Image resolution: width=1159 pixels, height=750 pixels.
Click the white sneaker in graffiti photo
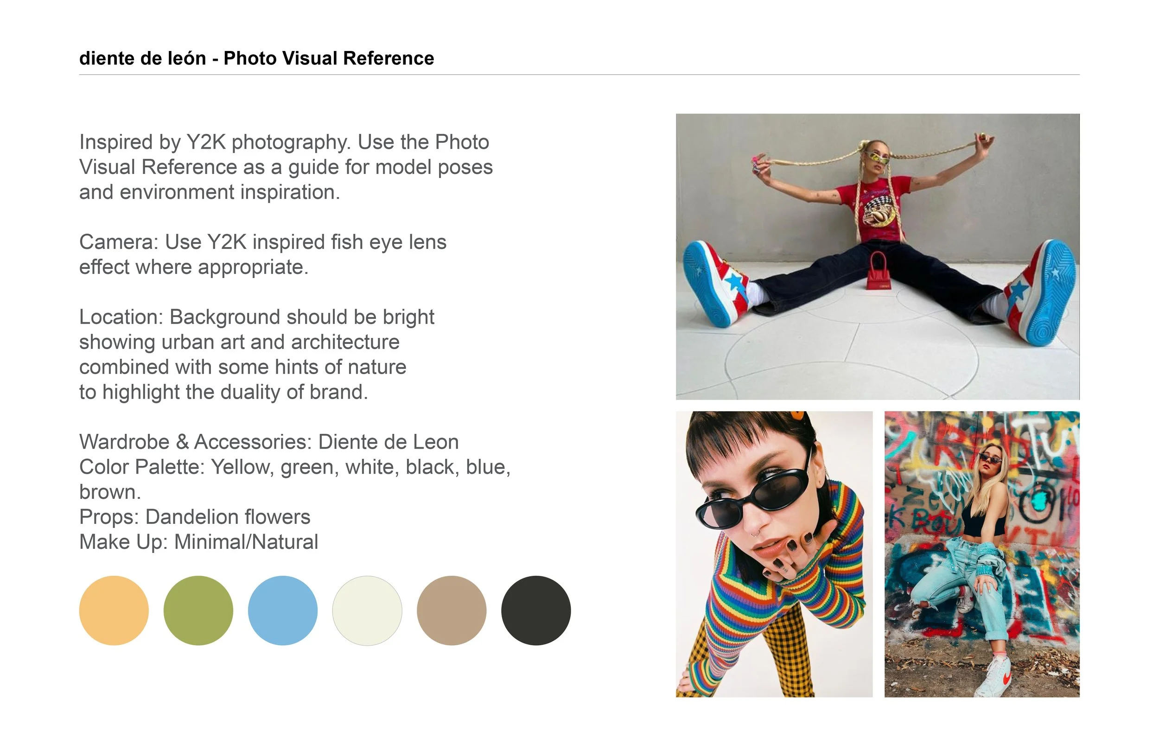[x=993, y=677]
